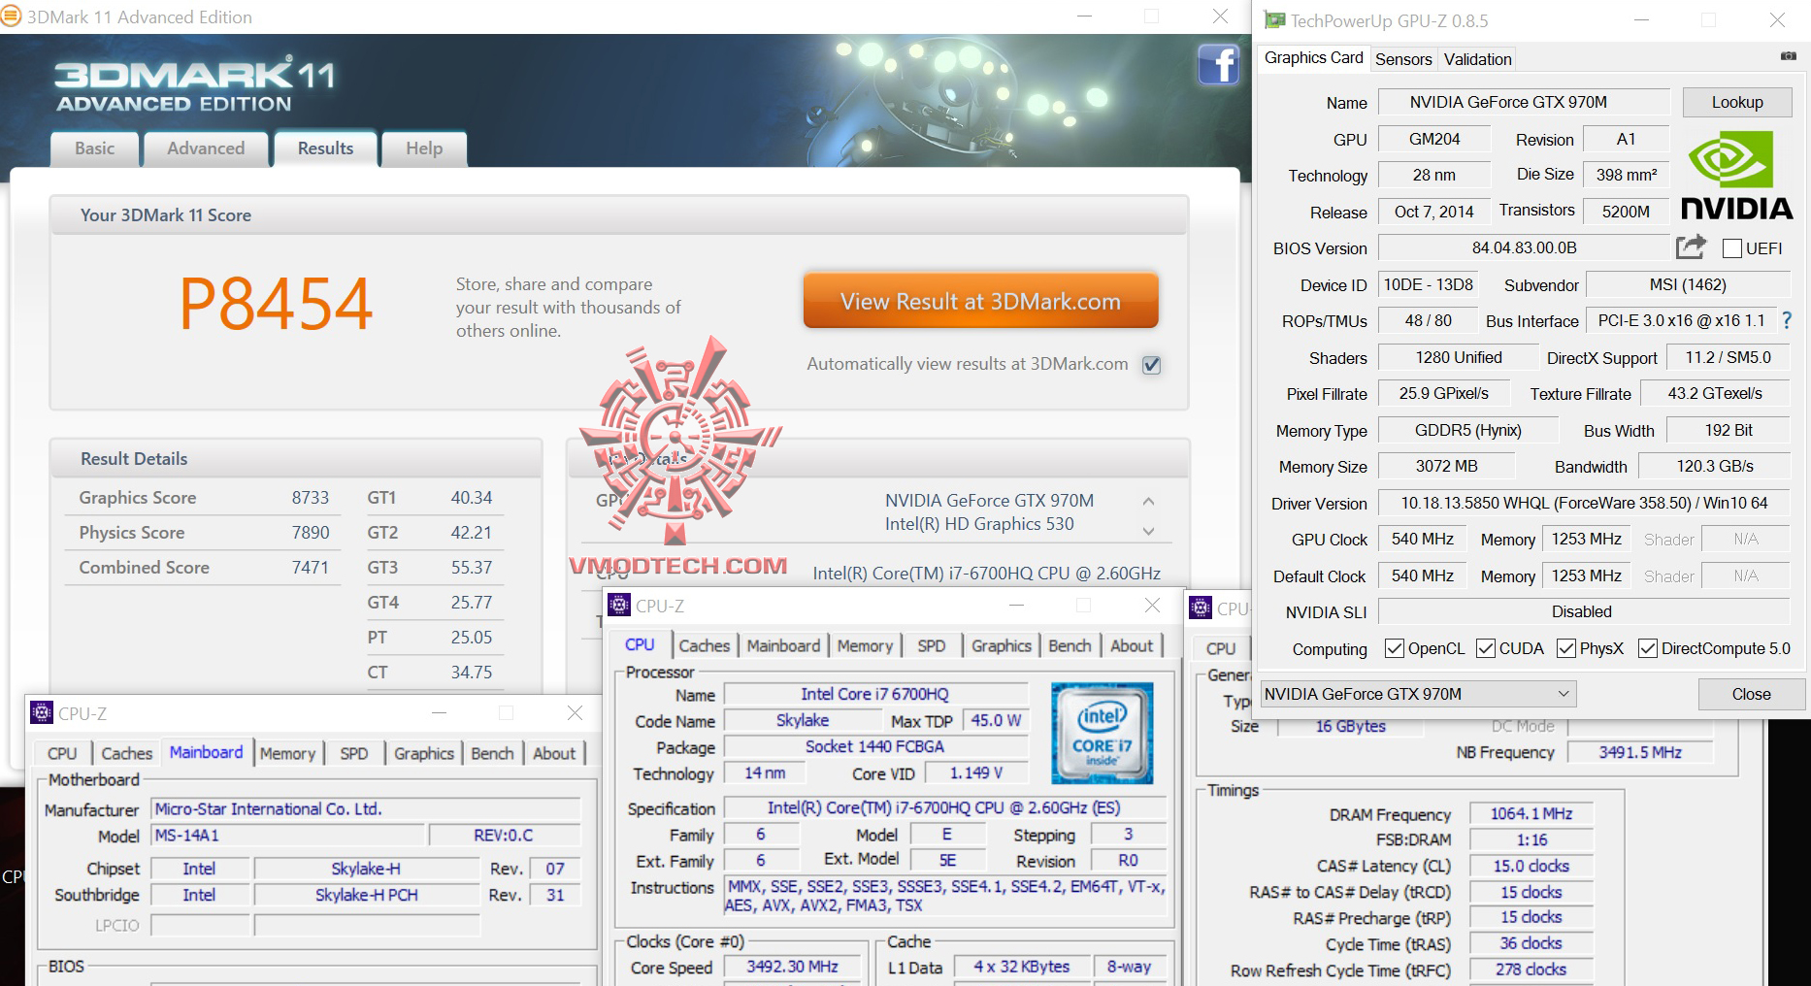This screenshot has height=986, width=1811.
Task: Click the Memory Size field 3072 MB
Action: click(x=1446, y=466)
